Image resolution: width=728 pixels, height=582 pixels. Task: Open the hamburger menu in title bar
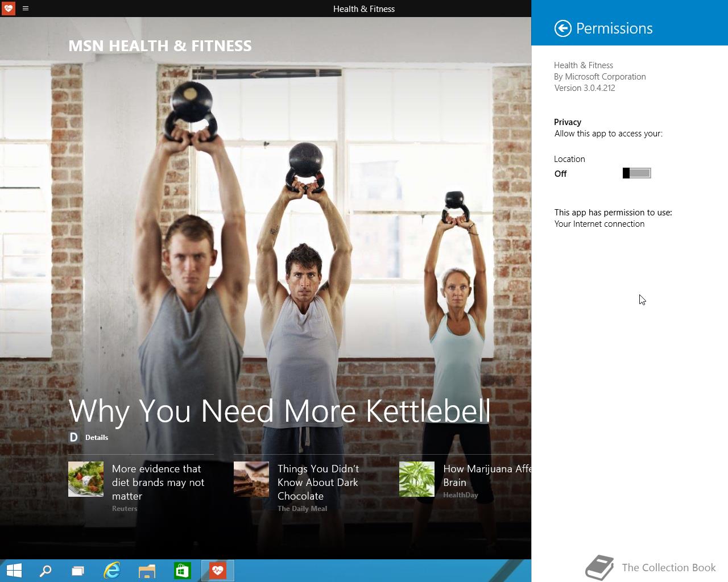[x=26, y=9]
